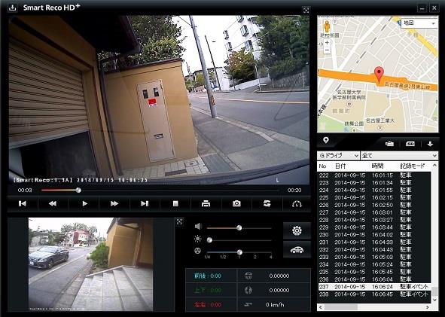The height and width of the screenshot is (317, 445).
Task: Select file row 222 at 16:01:15
Action: (374, 175)
